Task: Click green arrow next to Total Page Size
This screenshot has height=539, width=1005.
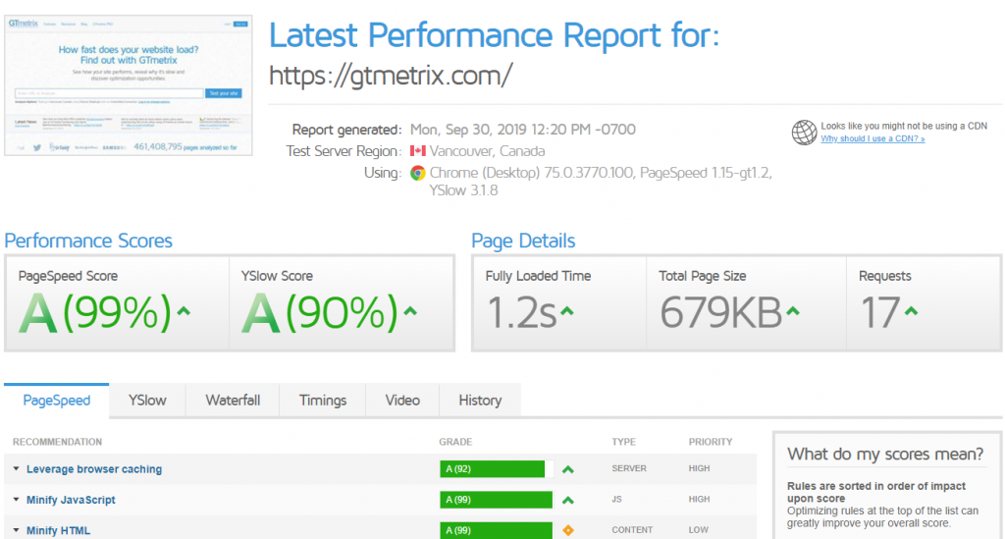Action: pos(793,312)
